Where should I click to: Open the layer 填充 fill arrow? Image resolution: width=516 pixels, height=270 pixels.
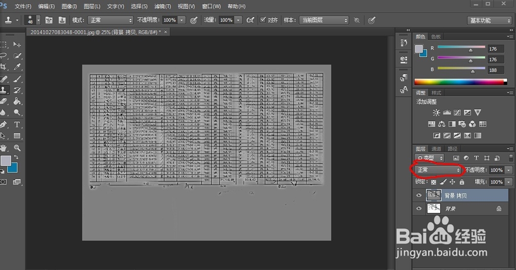click(509, 182)
